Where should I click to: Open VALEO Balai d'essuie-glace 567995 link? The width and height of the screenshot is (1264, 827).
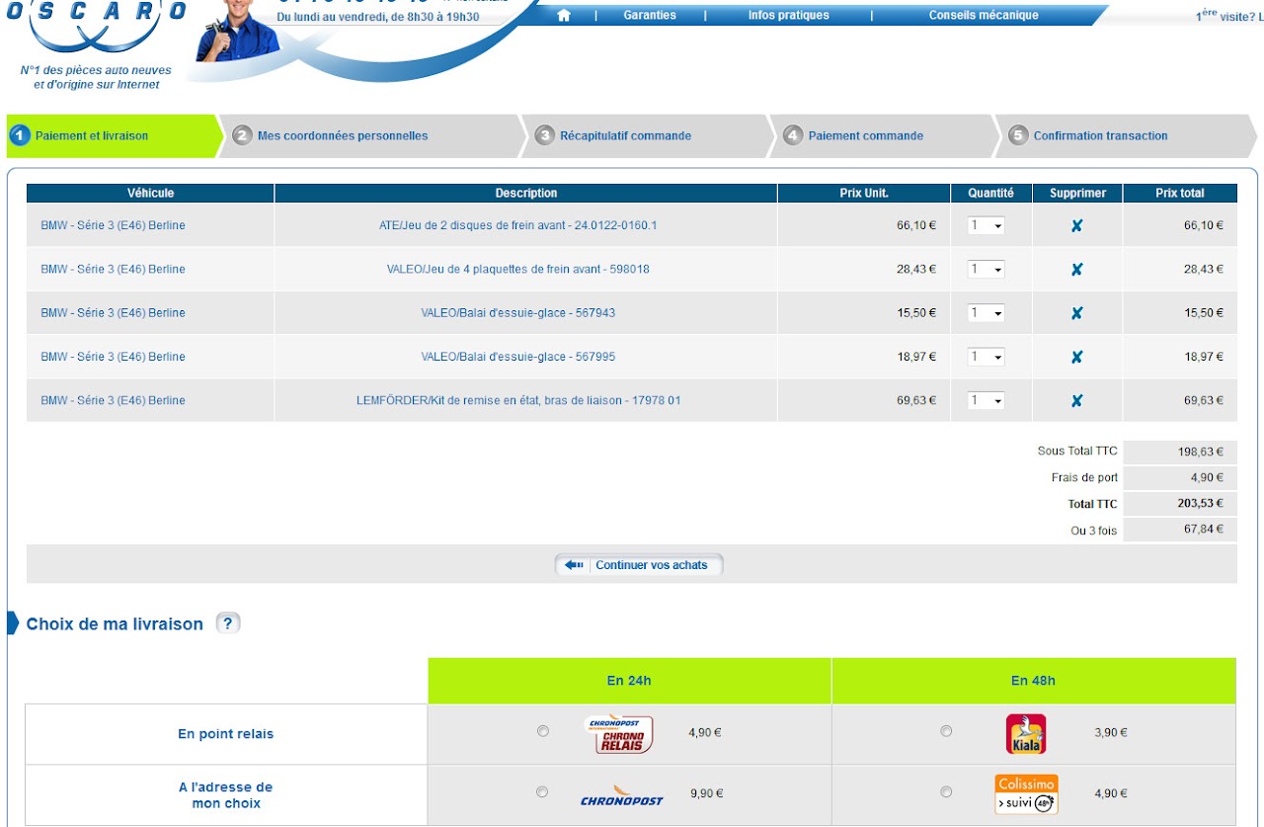[517, 357]
